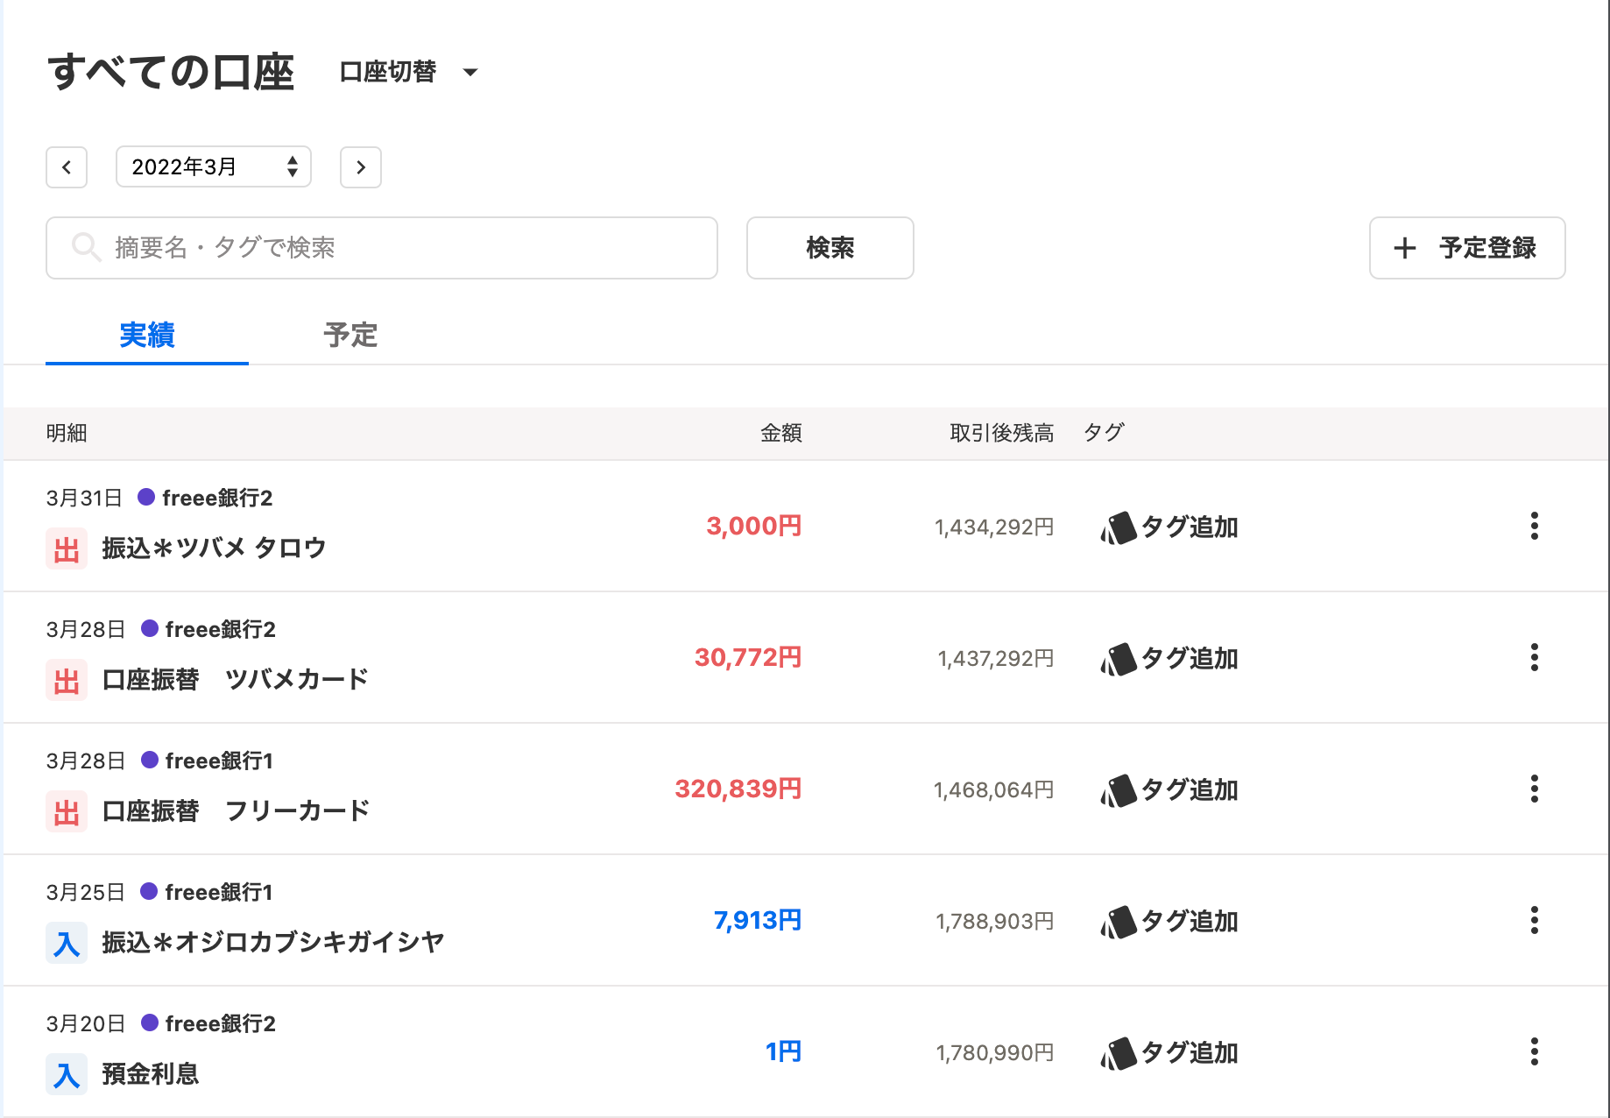Click the すべての口座 page title

coord(171,72)
